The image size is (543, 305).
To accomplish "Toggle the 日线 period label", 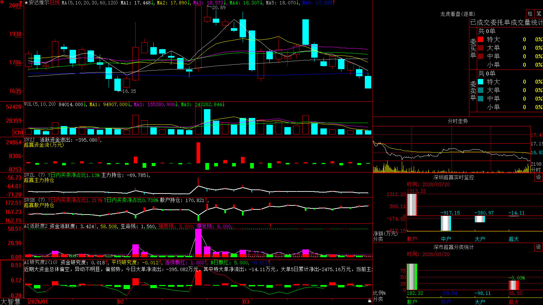I will pyautogui.click(x=55, y=3).
